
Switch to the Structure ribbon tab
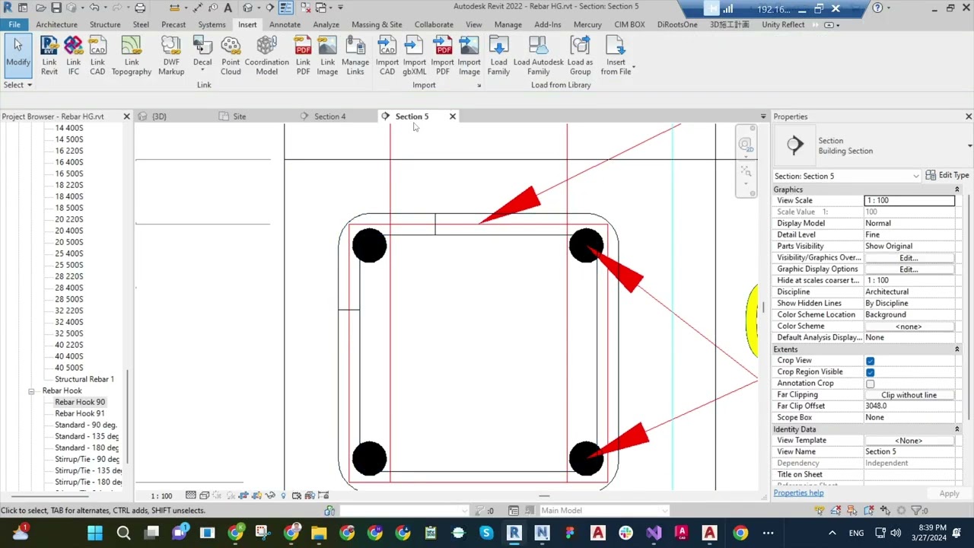105,24
